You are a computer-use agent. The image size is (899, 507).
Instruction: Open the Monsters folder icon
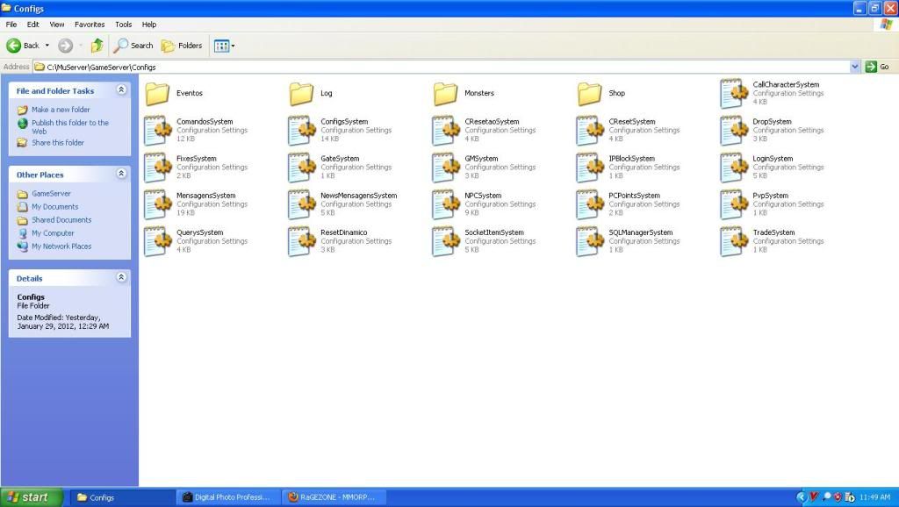click(445, 93)
